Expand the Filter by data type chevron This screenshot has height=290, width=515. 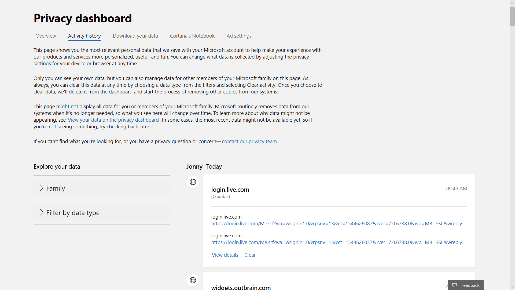pyautogui.click(x=42, y=212)
